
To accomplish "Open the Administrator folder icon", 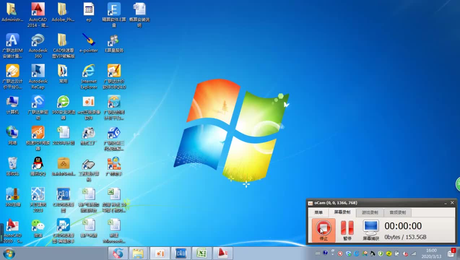I will point(12,13).
